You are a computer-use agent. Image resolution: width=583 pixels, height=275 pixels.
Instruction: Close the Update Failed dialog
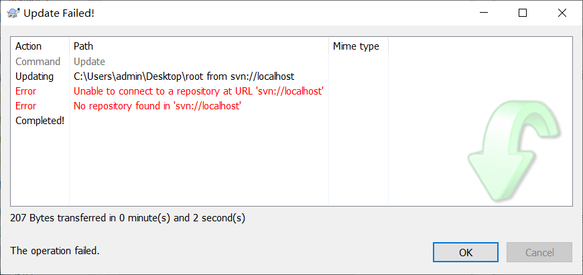562,13
